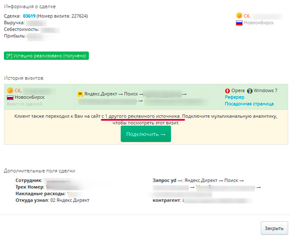Screen dimensions: 290x238
Task: Open the Реферер link
Action: tap(235, 97)
